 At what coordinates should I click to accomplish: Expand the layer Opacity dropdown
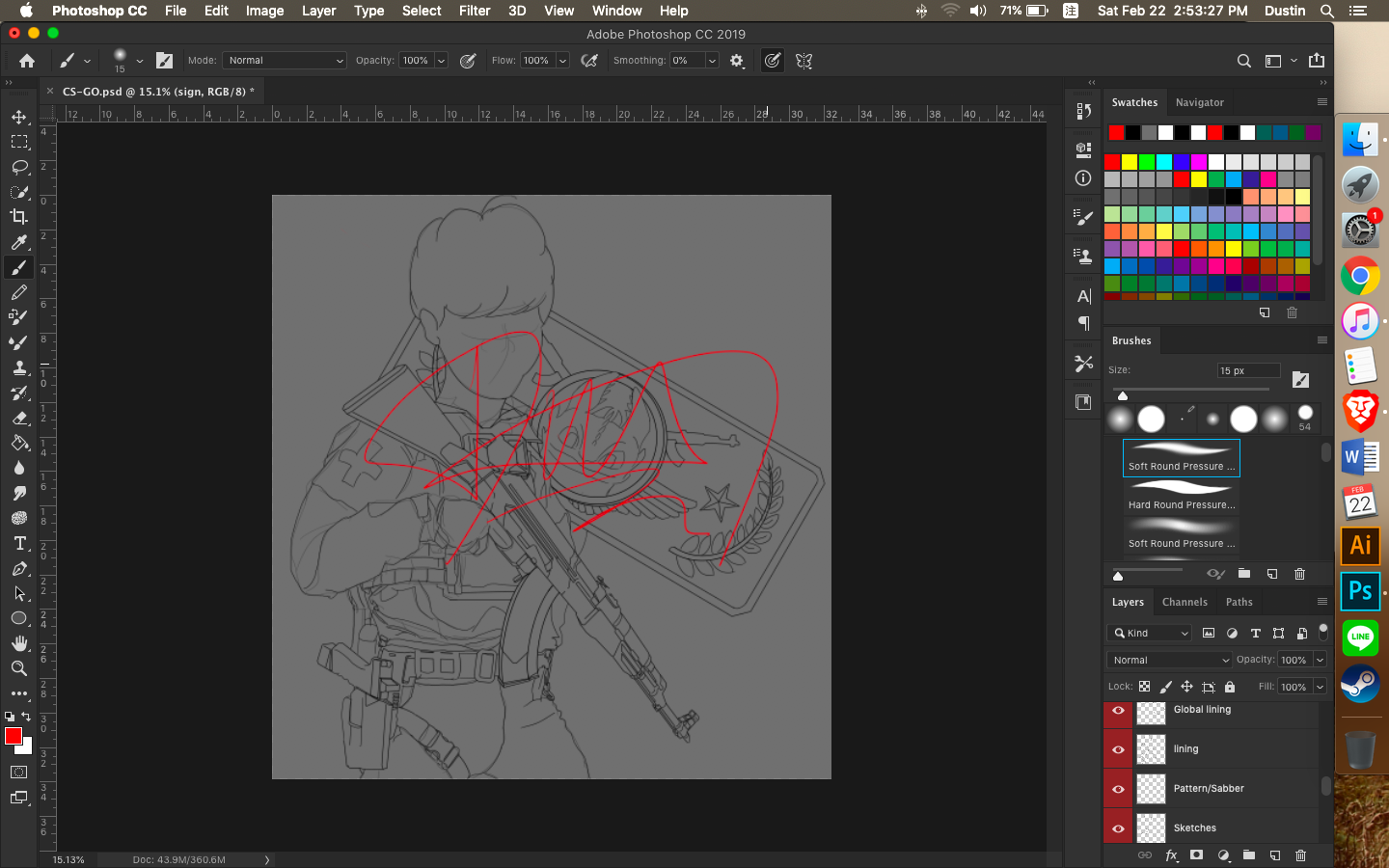pos(1320,660)
